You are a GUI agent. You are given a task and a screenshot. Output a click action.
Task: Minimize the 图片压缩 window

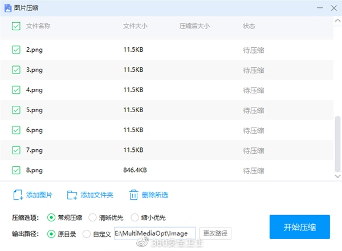pyautogui.click(x=320, y=8)
